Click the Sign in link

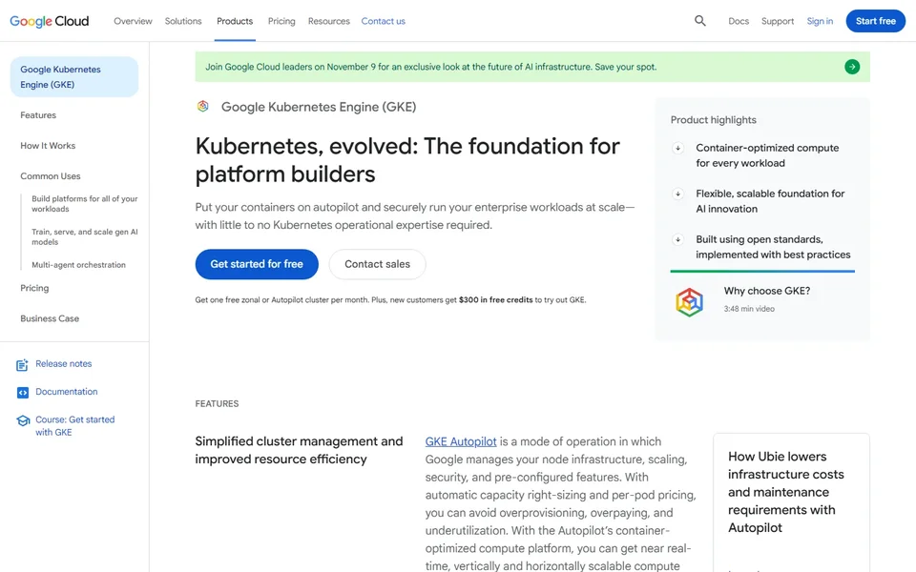(x=820, y=21)
